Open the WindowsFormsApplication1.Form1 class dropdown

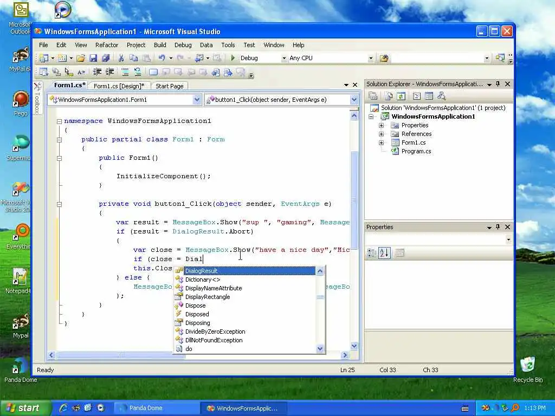[x=197, y=100]
